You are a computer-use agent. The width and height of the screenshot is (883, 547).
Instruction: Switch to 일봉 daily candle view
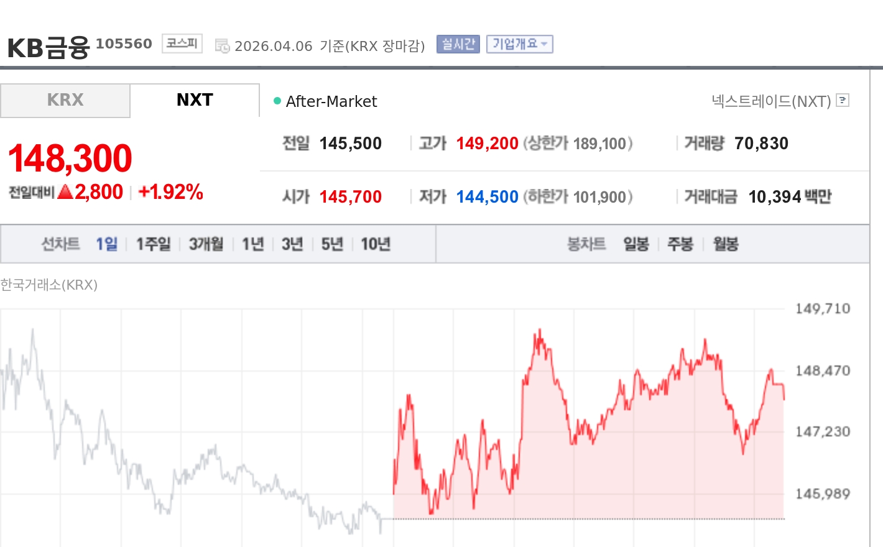636,244
